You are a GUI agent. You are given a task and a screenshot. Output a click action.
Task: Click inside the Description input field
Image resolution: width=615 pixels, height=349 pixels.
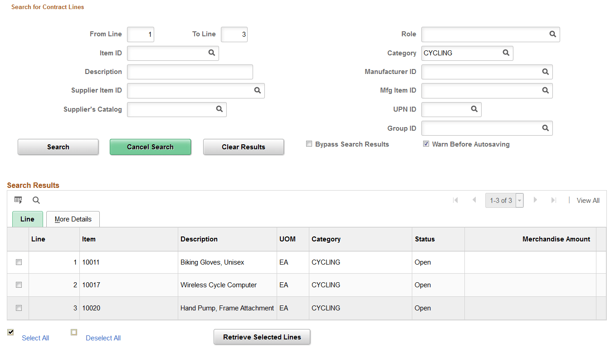click(190, 72)
